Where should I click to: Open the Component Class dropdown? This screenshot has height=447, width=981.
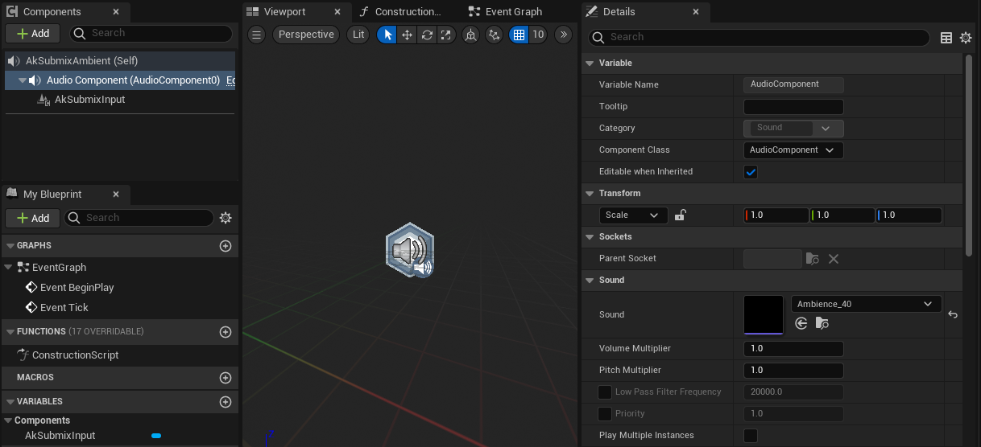[793, 150]
